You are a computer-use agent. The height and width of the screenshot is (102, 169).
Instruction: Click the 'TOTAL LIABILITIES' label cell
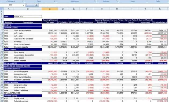point(23,93)
